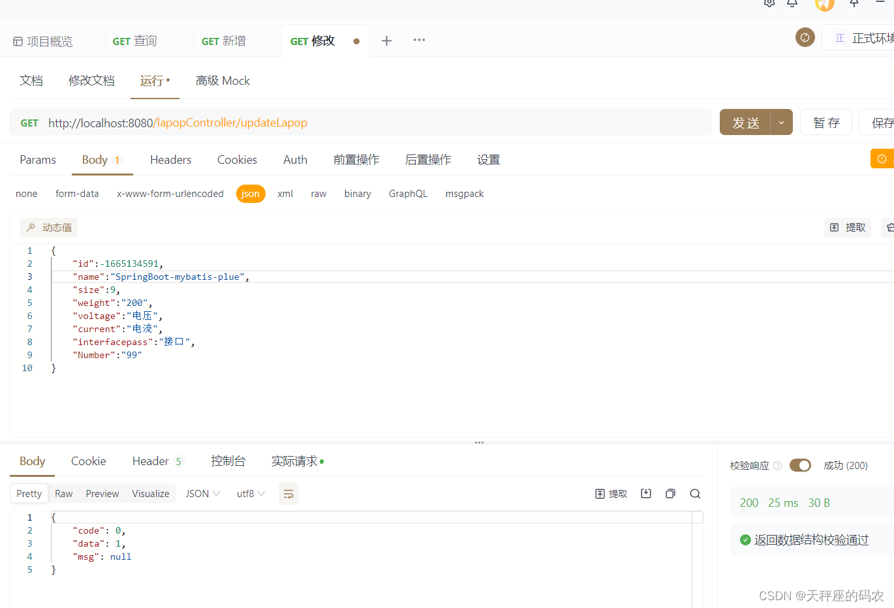
Task: Select the GraphQL body type
Action: 408,194
